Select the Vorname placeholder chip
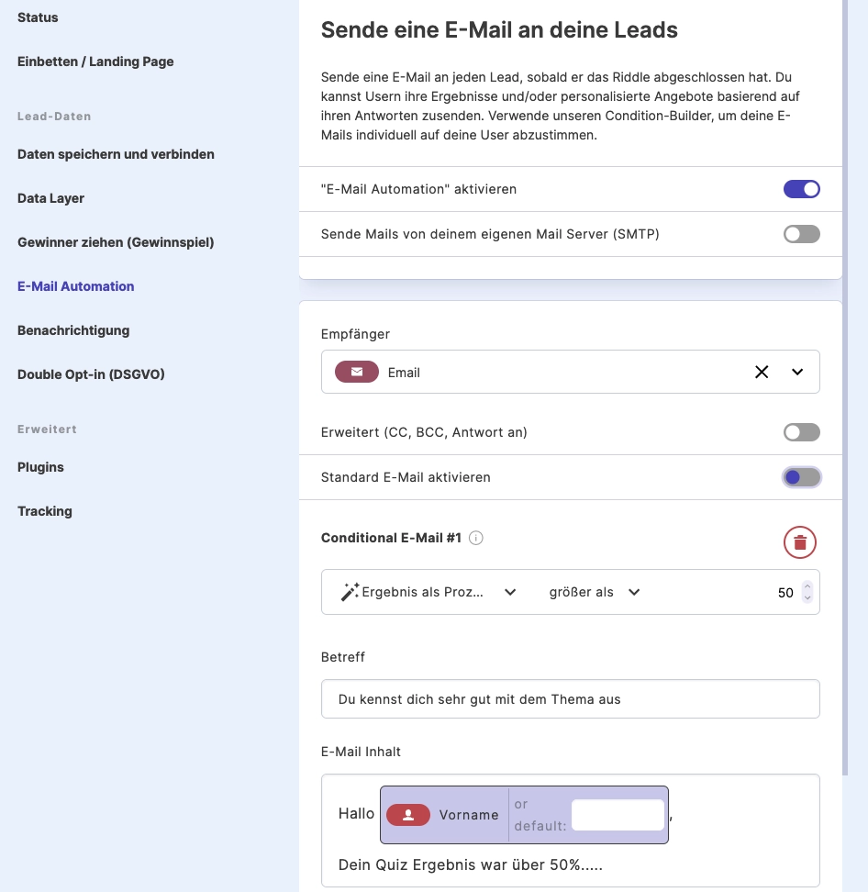Screen dimensions: 868x892 point(469,814)
